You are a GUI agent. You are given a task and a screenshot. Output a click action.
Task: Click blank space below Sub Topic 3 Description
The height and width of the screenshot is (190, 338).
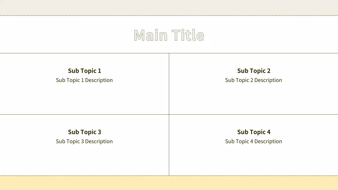click(x=84, y=160)
